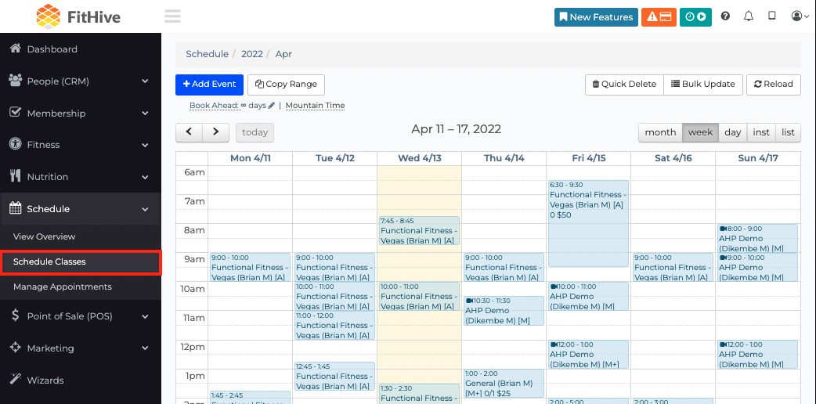
Task: Go to previous week arrow
Action: click(x=189, y=132)
